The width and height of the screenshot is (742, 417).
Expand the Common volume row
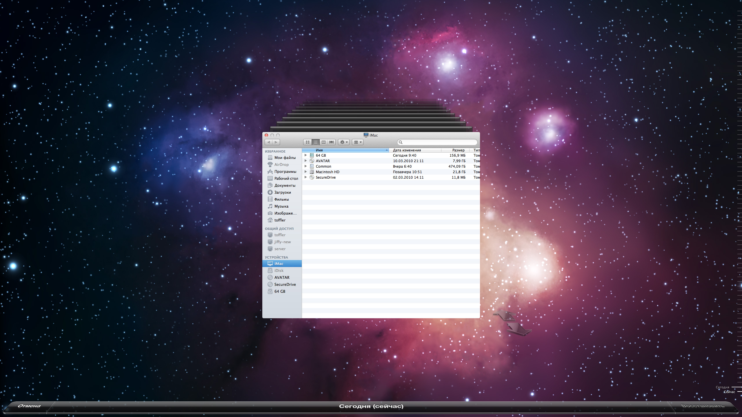tap(305, 166)
